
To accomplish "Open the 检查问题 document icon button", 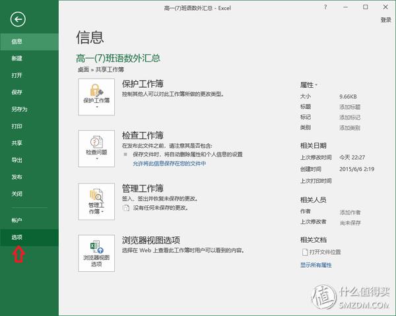I will 96,148.
